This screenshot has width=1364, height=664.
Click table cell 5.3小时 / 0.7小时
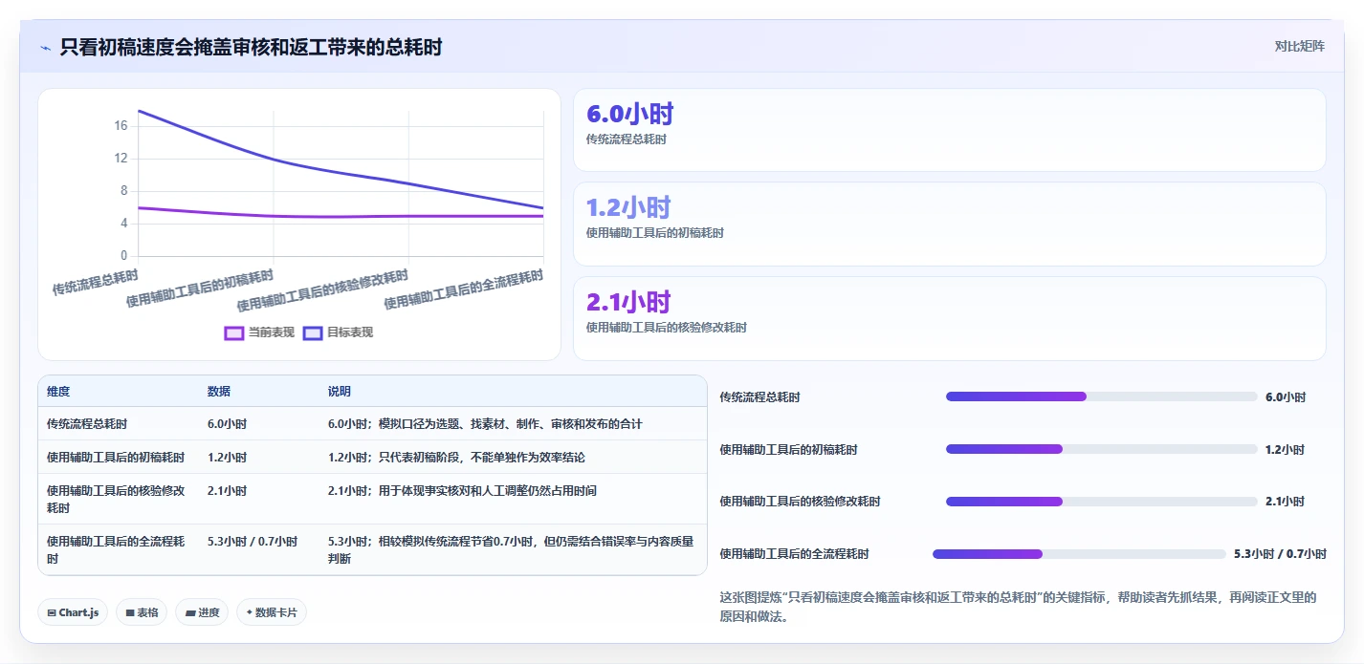253,542
